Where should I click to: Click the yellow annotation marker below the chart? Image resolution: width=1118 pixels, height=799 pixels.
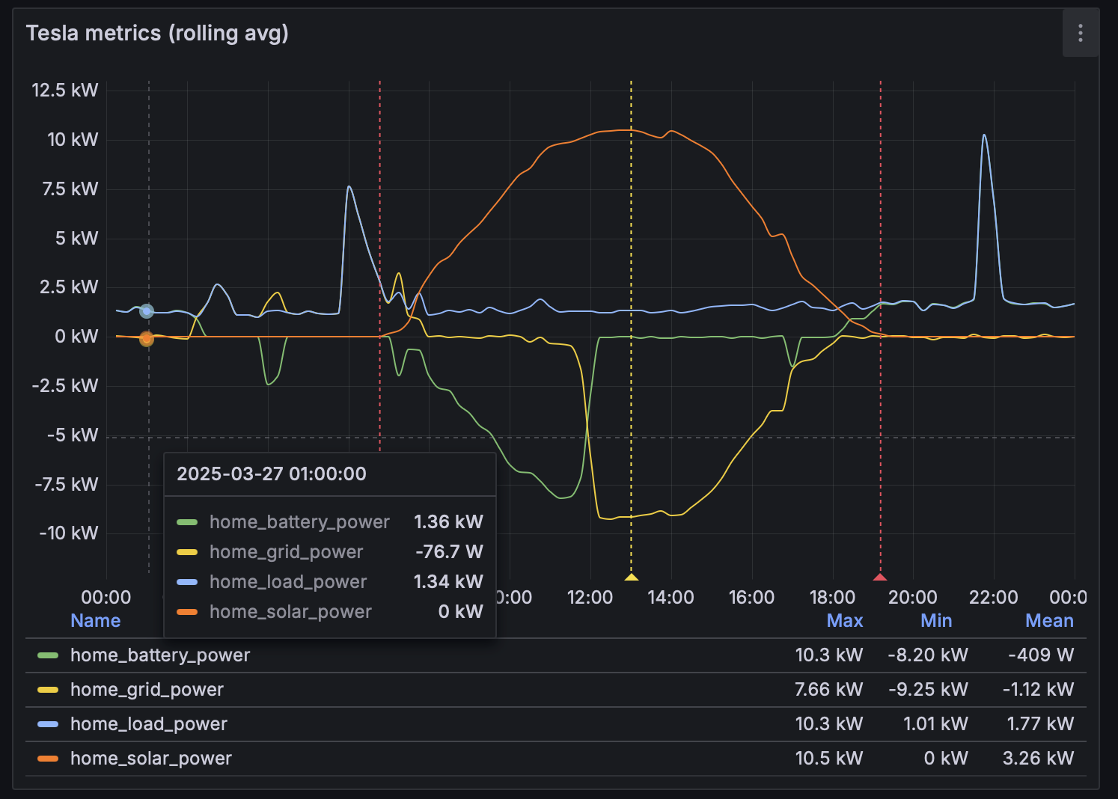point(631,577)
